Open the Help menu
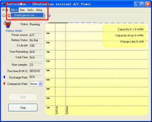This screenshot has width=152, height=122. pos(39,10)
